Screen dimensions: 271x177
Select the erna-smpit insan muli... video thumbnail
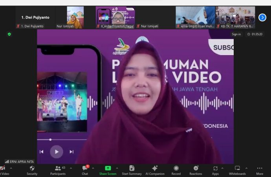(195, 17)
